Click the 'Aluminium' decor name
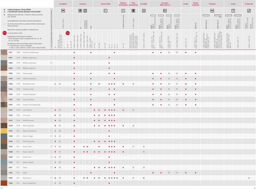The width and height of the screenshot is (256, 189). [27, 178]
